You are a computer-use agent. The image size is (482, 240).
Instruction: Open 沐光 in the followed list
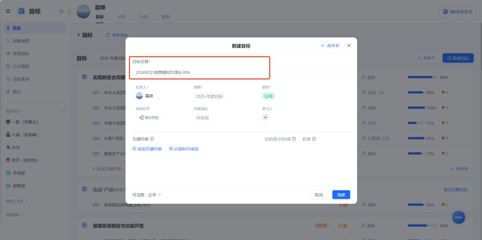[13, 147]
